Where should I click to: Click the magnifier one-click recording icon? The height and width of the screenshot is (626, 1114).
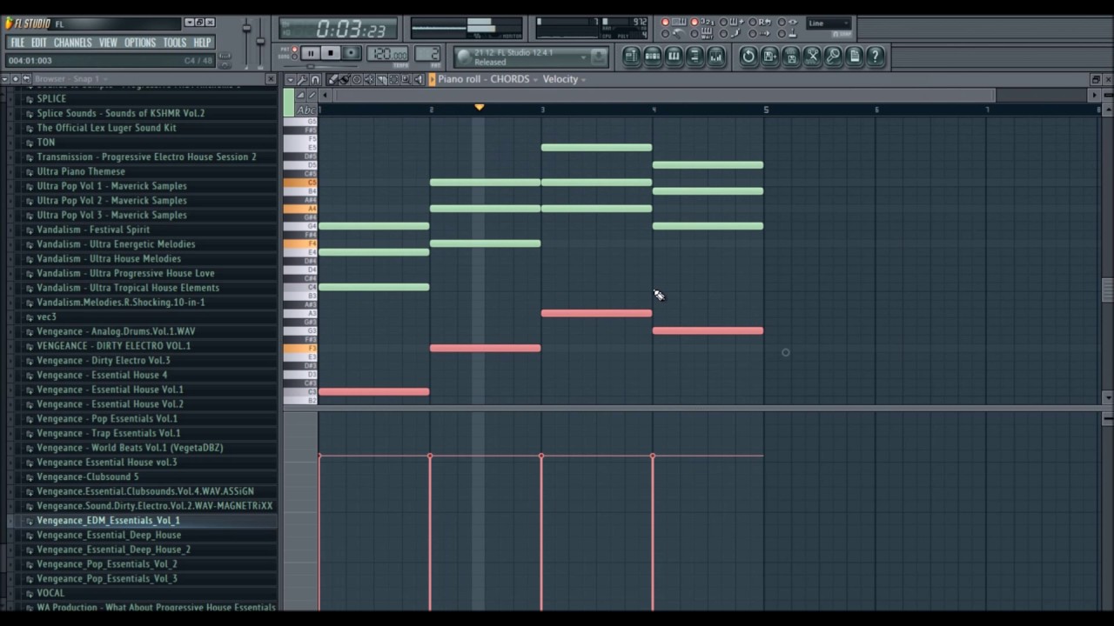833,56
